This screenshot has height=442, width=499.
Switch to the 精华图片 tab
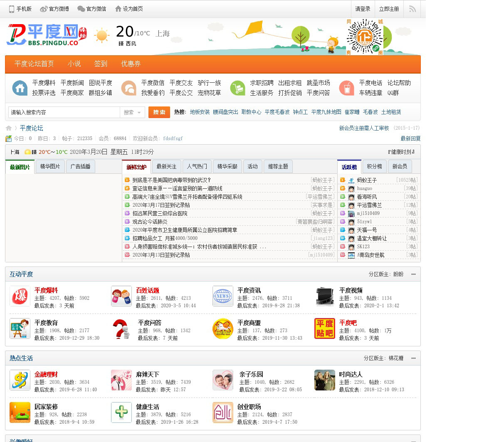(50, 166)
